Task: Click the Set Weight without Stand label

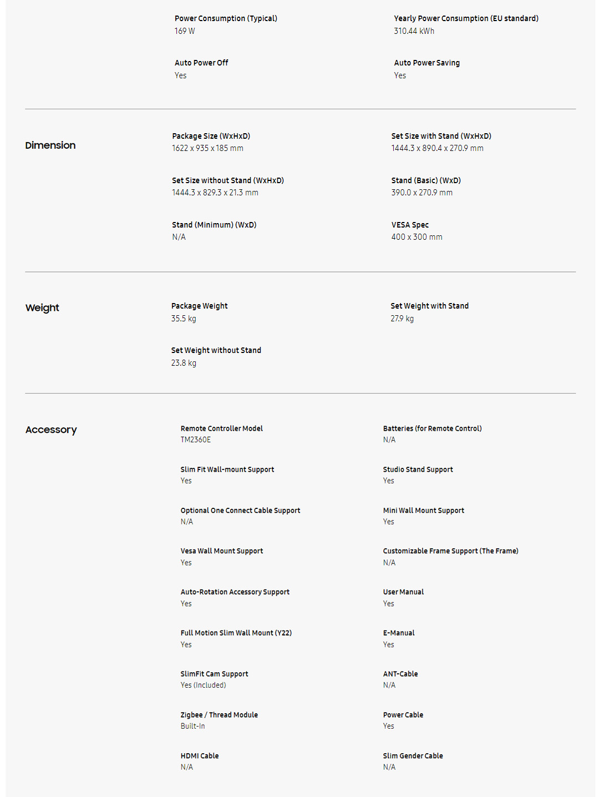Action: tap(216, 350)
